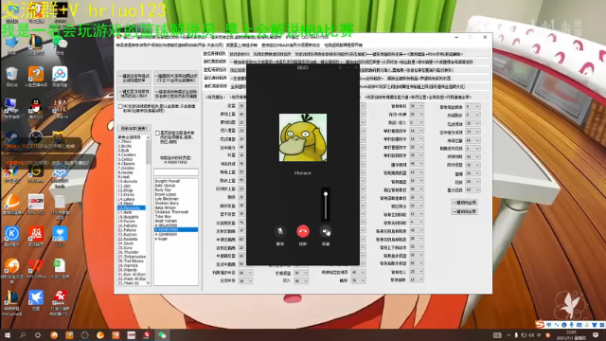The width and height of the screenshot is (606, 341).
Task: Open the OBS Studio desktop shortcut
Action: click(x=36, y=140)
